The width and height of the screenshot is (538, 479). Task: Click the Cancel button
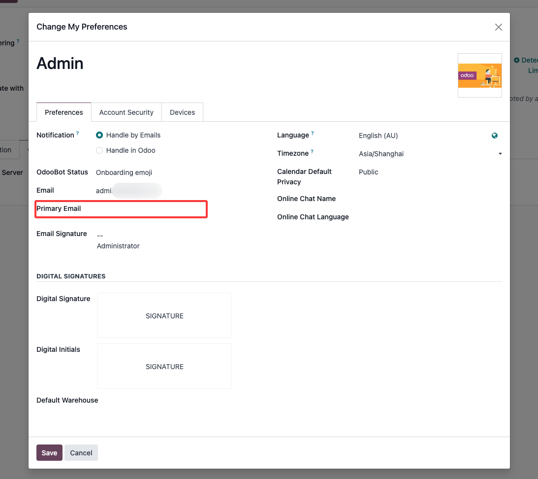click(81, 453)
